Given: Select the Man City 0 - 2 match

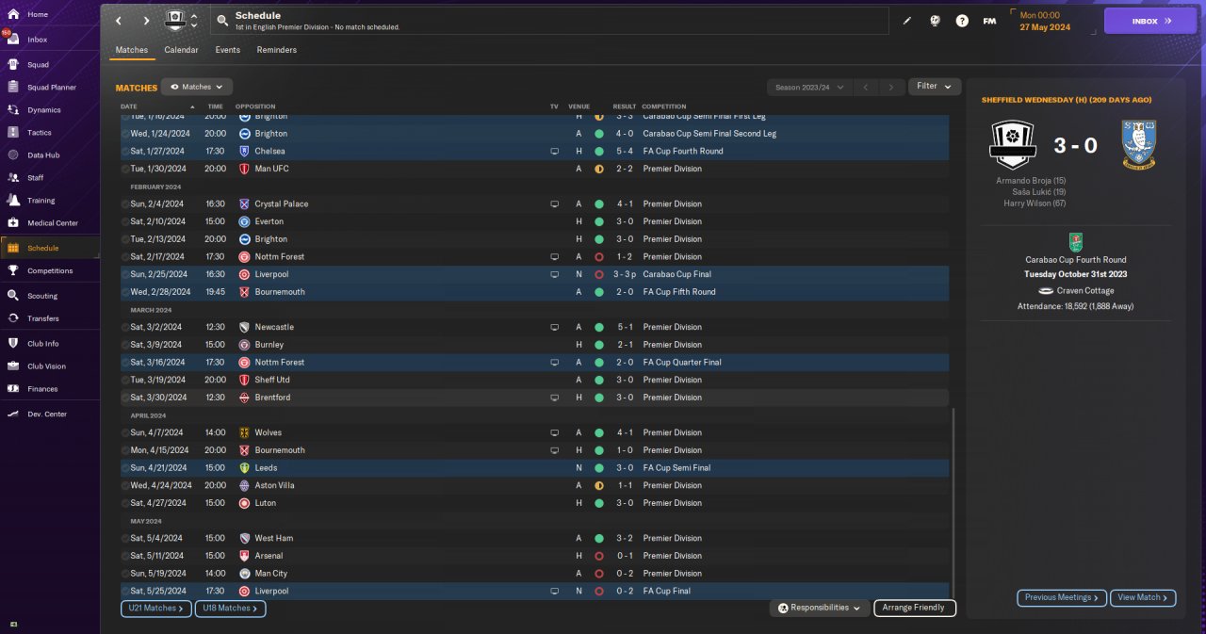Looking at the screenshot, I should (x=534, y=573).
